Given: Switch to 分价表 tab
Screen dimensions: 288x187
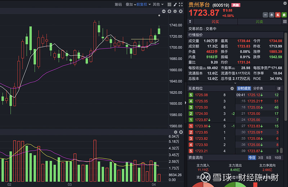Looking at the screenshot, I should (258, 88).
